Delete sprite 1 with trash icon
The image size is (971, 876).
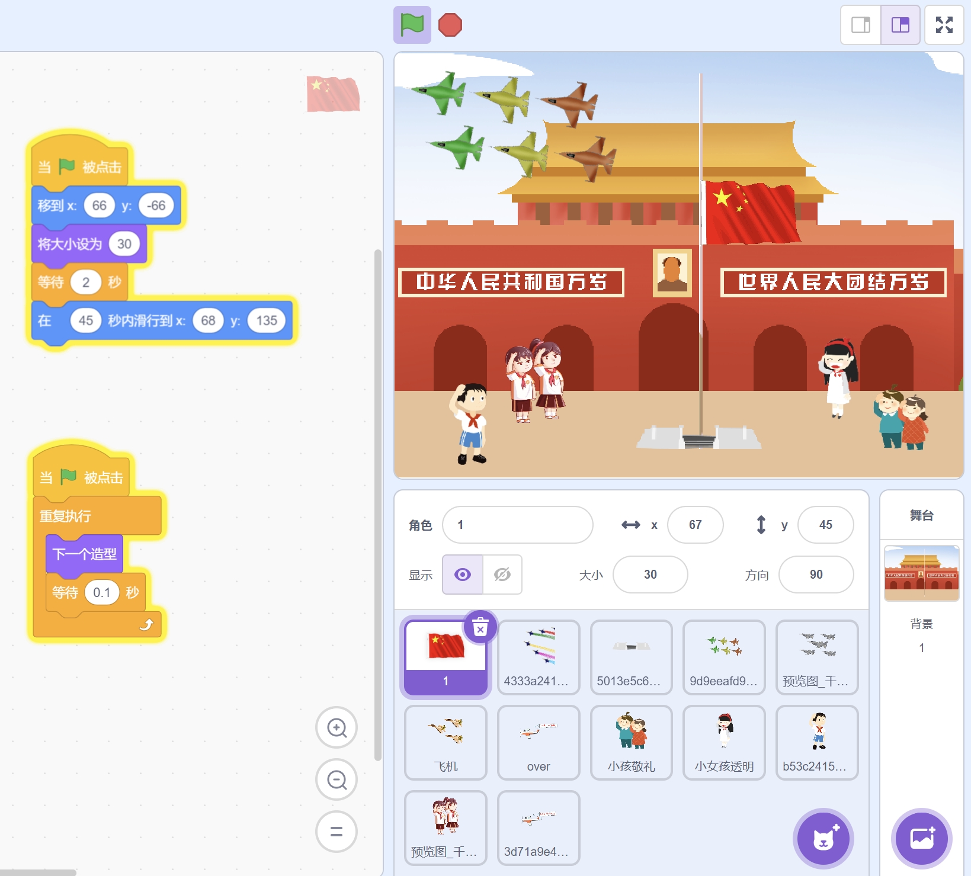[480, 627]
